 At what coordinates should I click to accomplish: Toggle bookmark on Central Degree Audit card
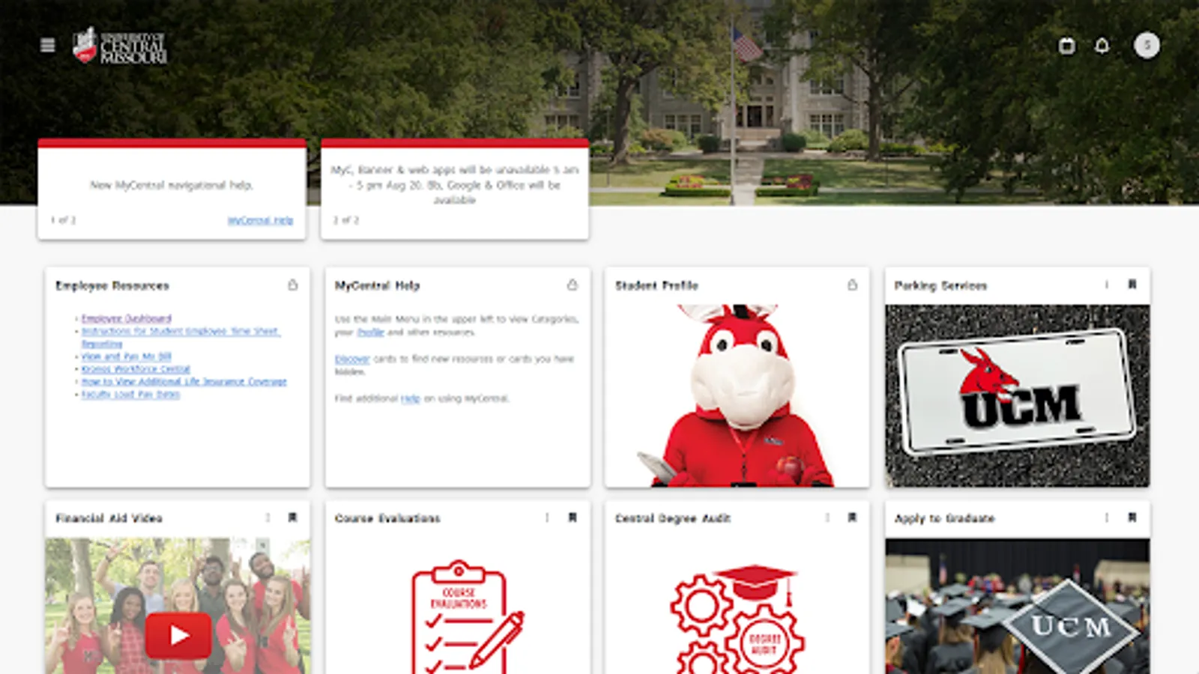point(852,517)
